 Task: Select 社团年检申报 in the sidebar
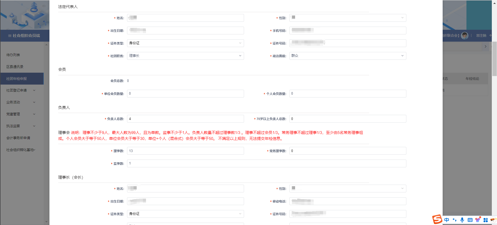tap(17, 79)
